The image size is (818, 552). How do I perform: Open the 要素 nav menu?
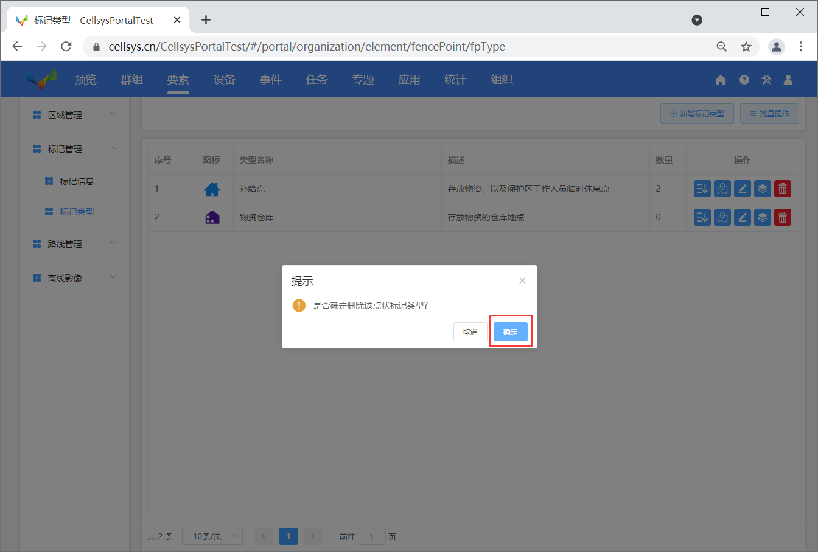[x=178, y=80]
